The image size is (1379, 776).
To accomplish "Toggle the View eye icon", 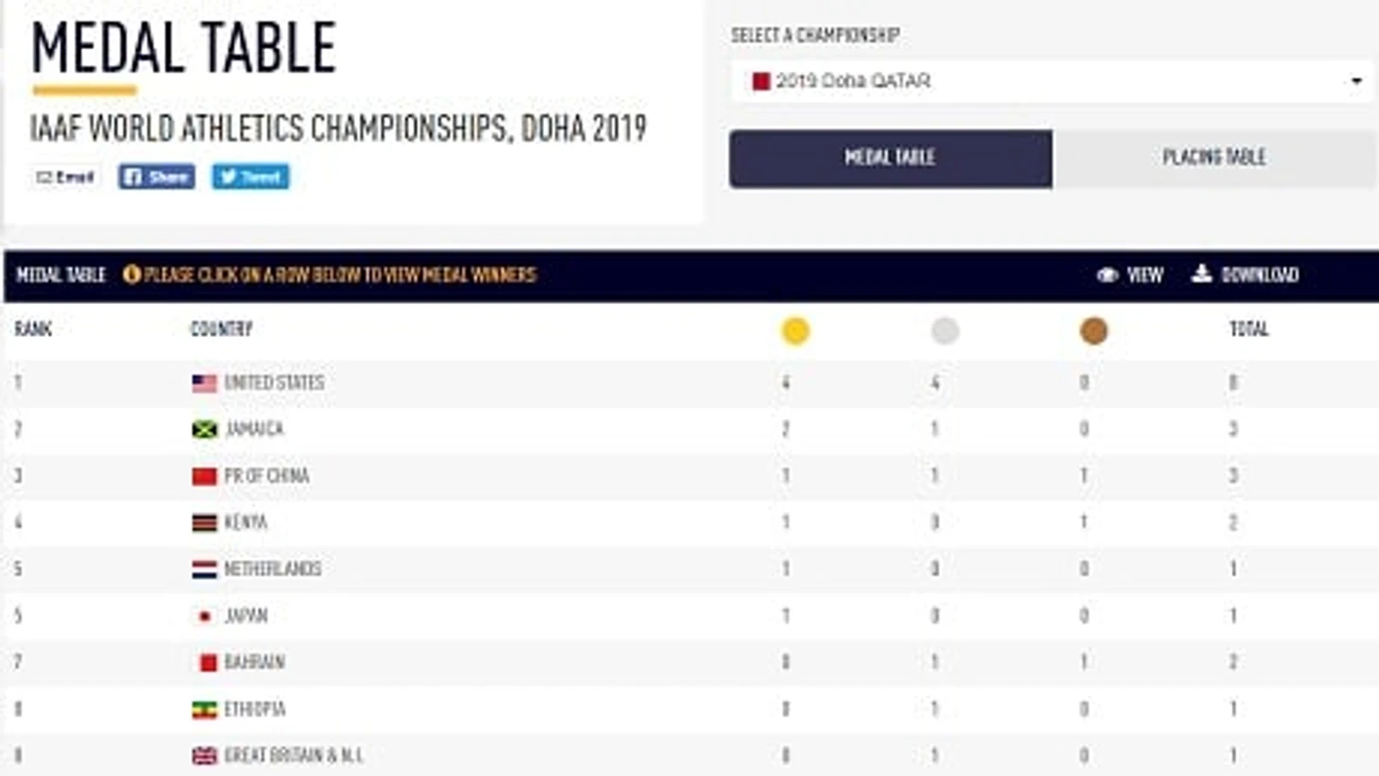I will point(1107,275).
